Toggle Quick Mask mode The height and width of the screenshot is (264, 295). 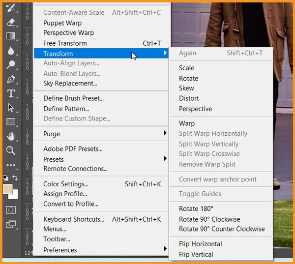11,210
